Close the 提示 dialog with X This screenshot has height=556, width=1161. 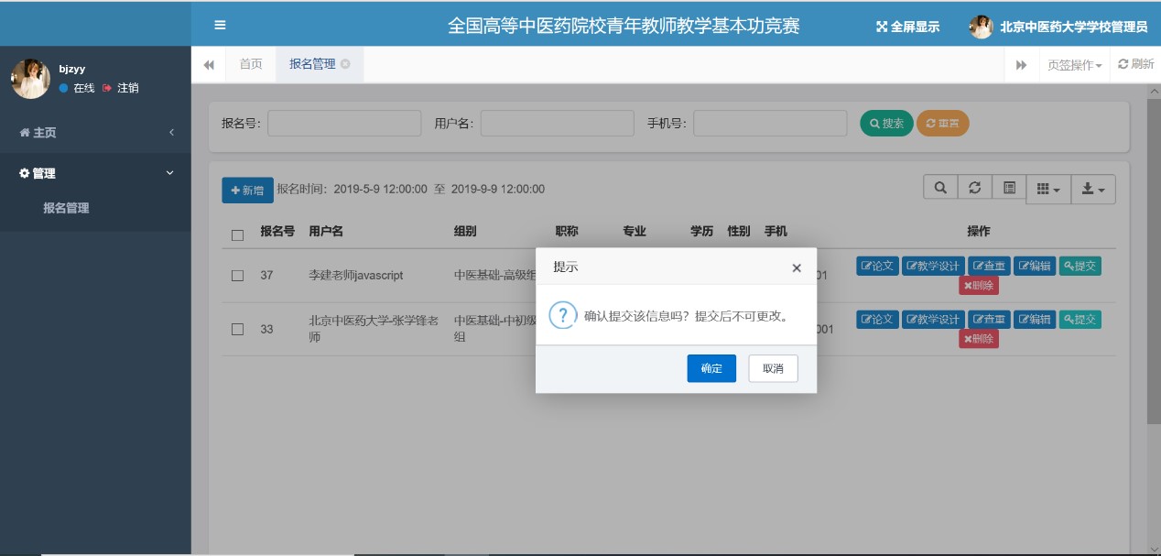point(797,267)
